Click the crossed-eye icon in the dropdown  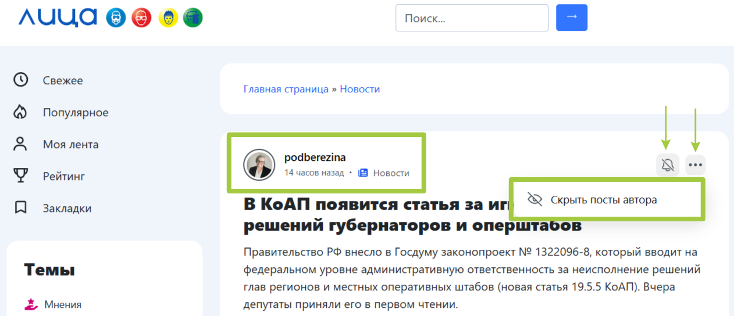pyautogui.click(x=535, y=200)
